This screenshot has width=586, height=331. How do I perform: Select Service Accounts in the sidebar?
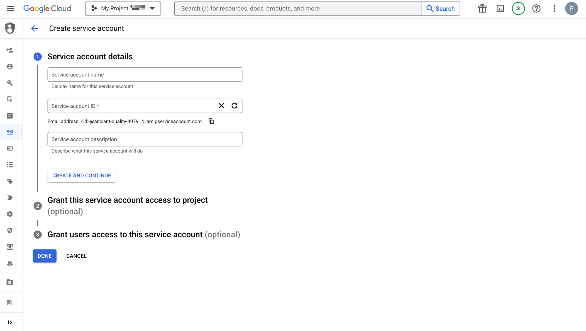click(x=10, y=132)
